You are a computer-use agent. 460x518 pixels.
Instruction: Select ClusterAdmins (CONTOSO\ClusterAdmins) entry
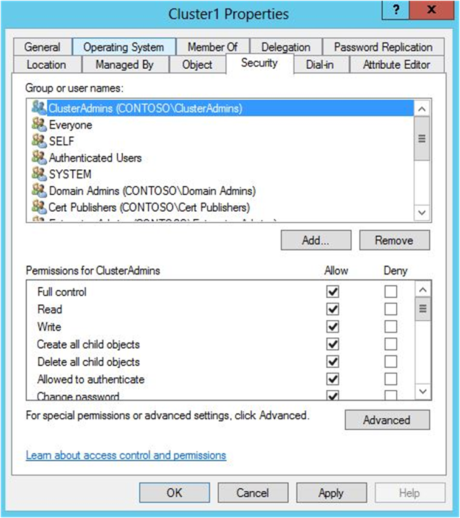pos(220,108)
